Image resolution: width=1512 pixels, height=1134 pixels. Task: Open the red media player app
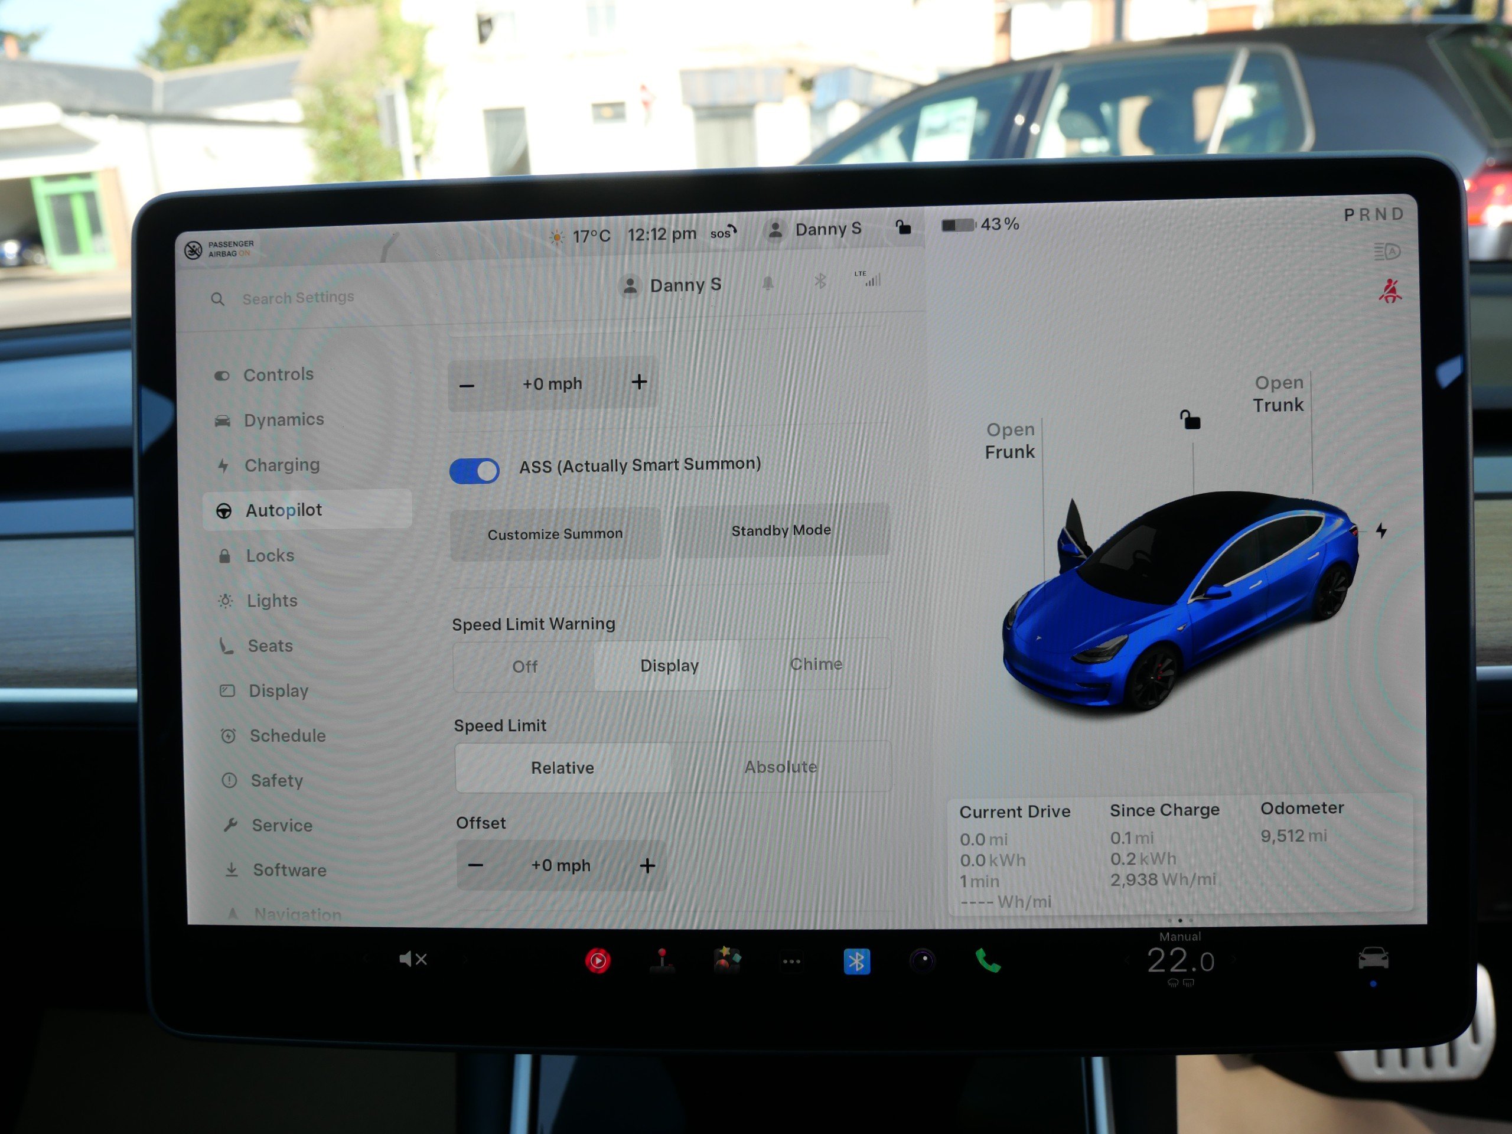(598, 960)
